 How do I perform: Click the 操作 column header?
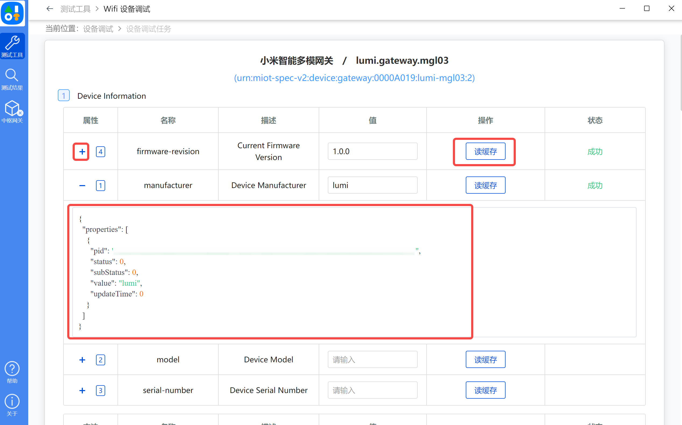pos(485,120)
